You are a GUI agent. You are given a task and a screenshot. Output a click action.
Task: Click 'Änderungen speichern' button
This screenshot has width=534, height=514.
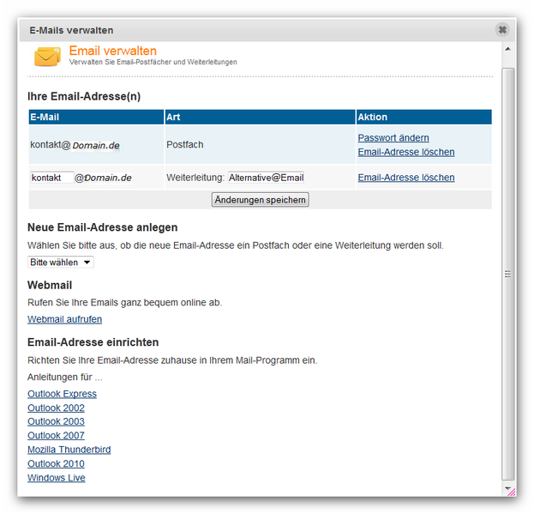260,199
